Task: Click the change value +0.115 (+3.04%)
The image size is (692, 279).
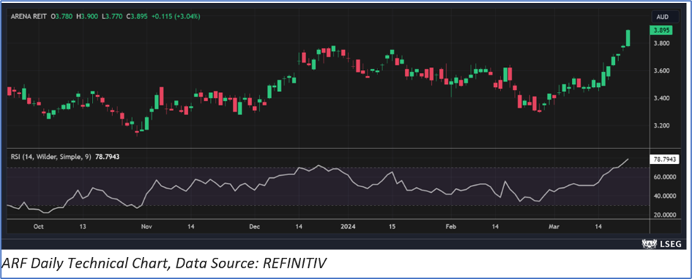Action: coord(175,16)
